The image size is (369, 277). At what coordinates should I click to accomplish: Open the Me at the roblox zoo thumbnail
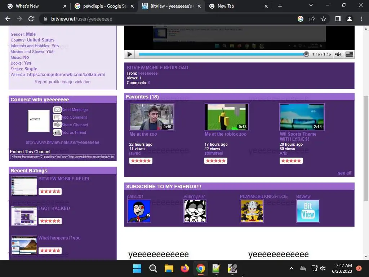pyautogui.click(x=227, y=117)
